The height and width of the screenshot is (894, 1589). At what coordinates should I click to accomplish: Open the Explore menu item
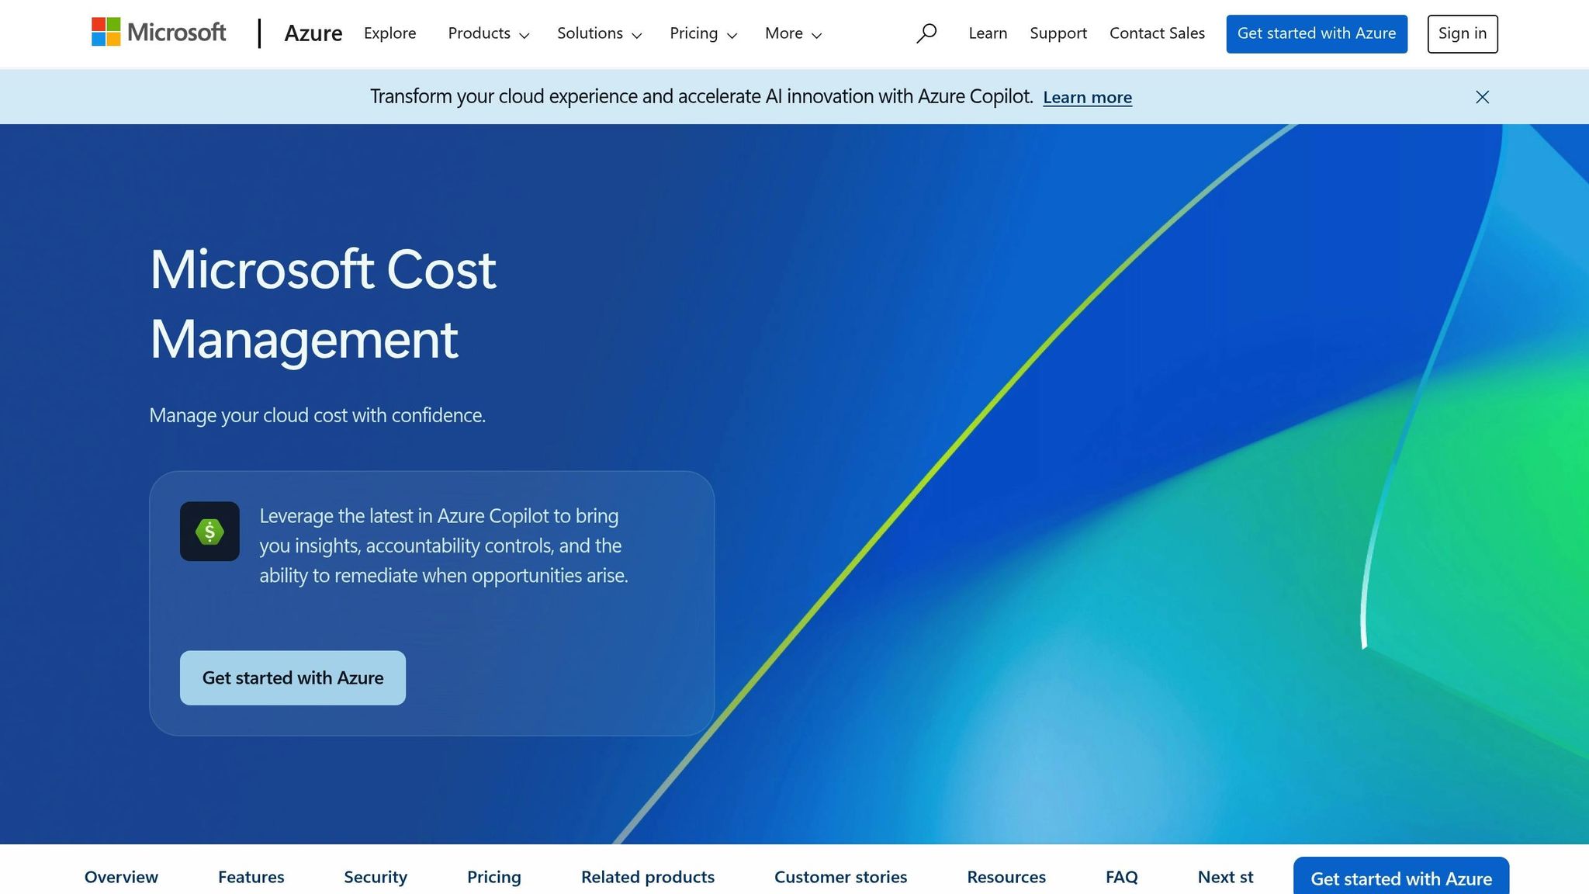389,33
